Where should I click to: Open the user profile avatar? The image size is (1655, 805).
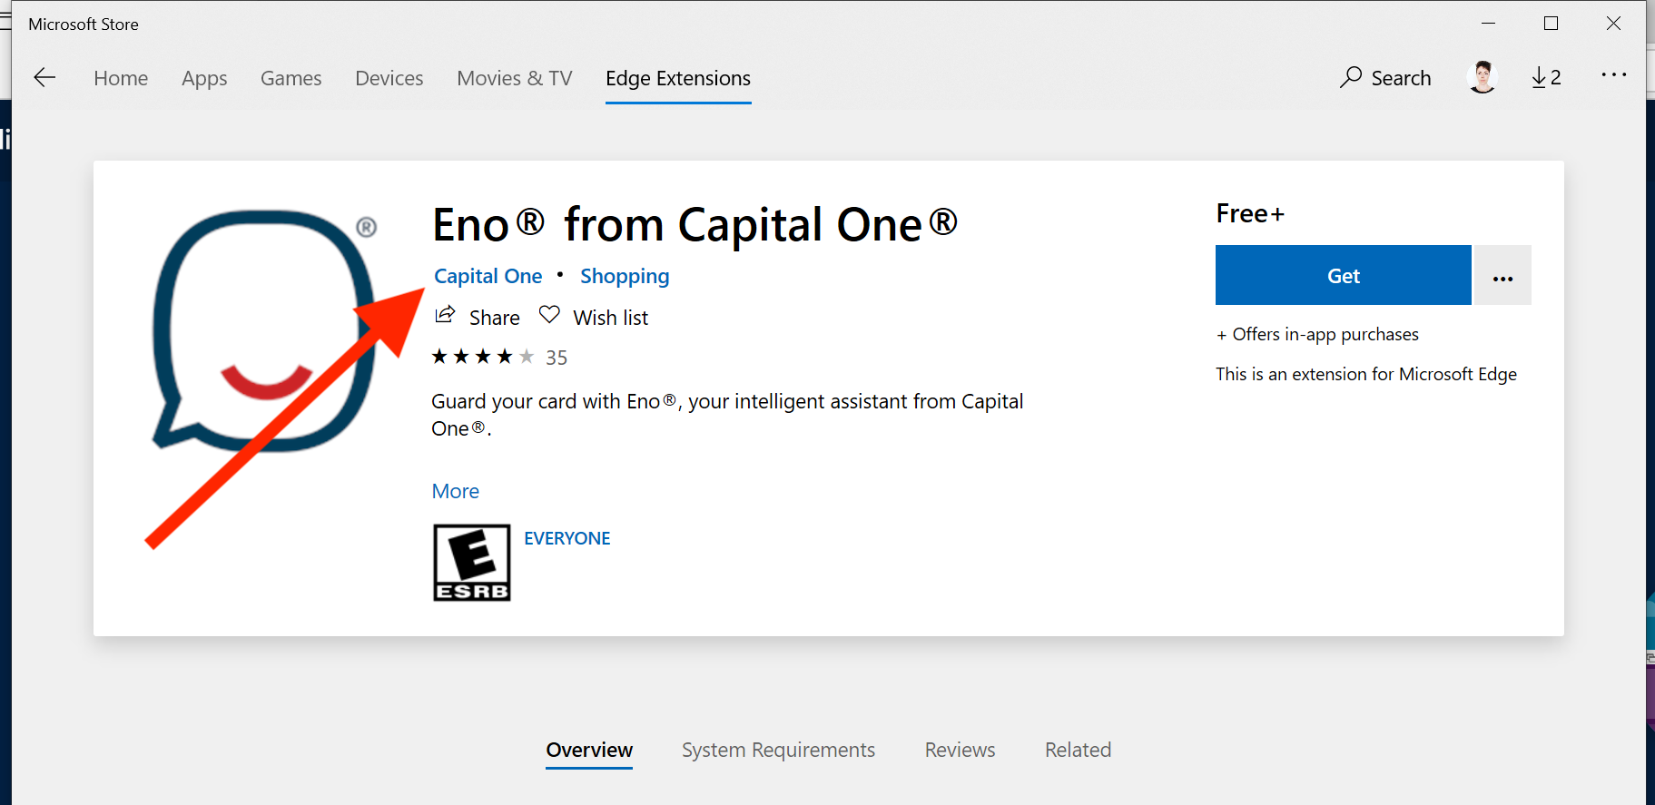pyautogui.click(x=1483, y=77)
